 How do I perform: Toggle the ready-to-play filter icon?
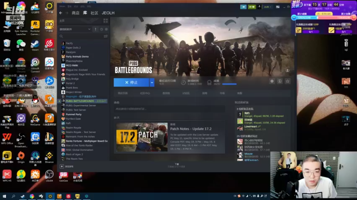coord(106,29)
